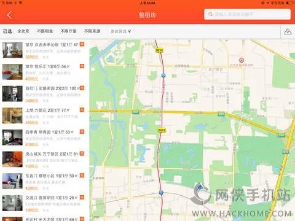Open the 全北京 area filter

[x=23, y=31]
